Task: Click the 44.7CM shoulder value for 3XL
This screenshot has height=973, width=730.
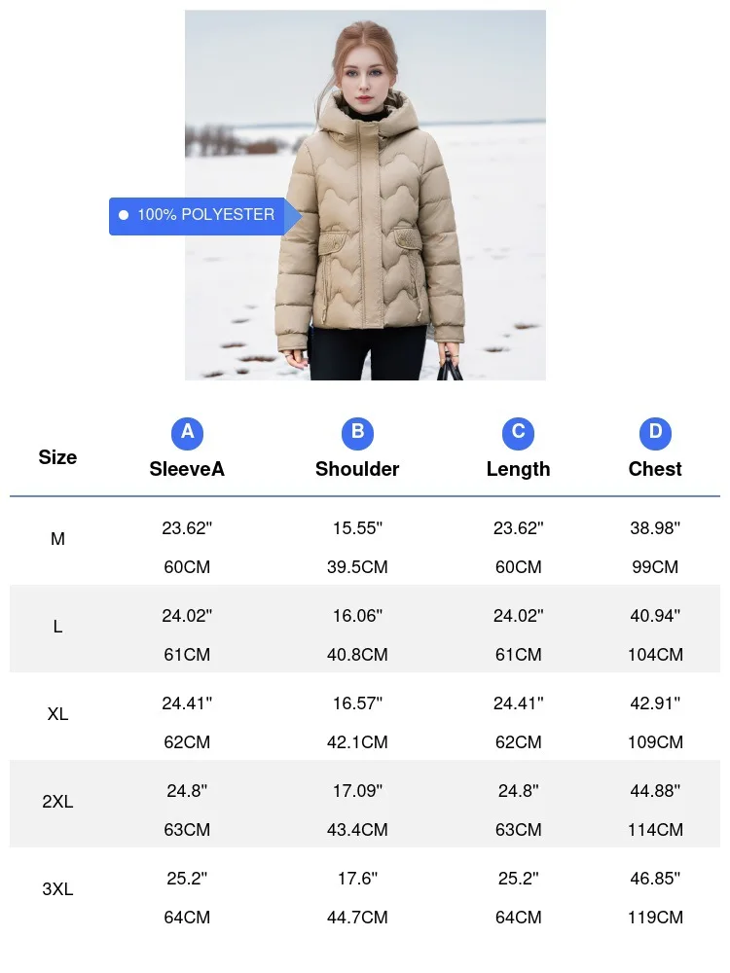Action: [x=357, y=918]
